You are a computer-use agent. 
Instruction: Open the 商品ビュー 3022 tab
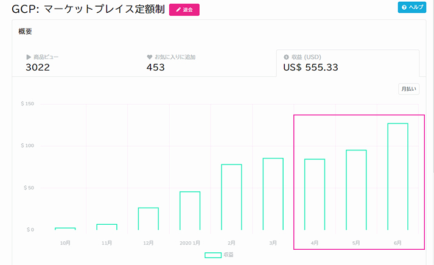point(73,63)
